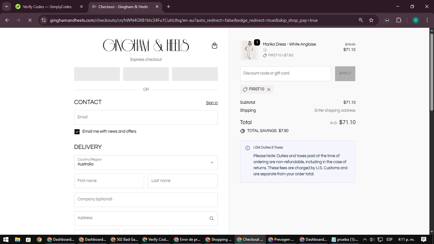This screenshot has width=434, height=244.
Task: Open the Chrome three-dot menu
Action: [427, 20]
